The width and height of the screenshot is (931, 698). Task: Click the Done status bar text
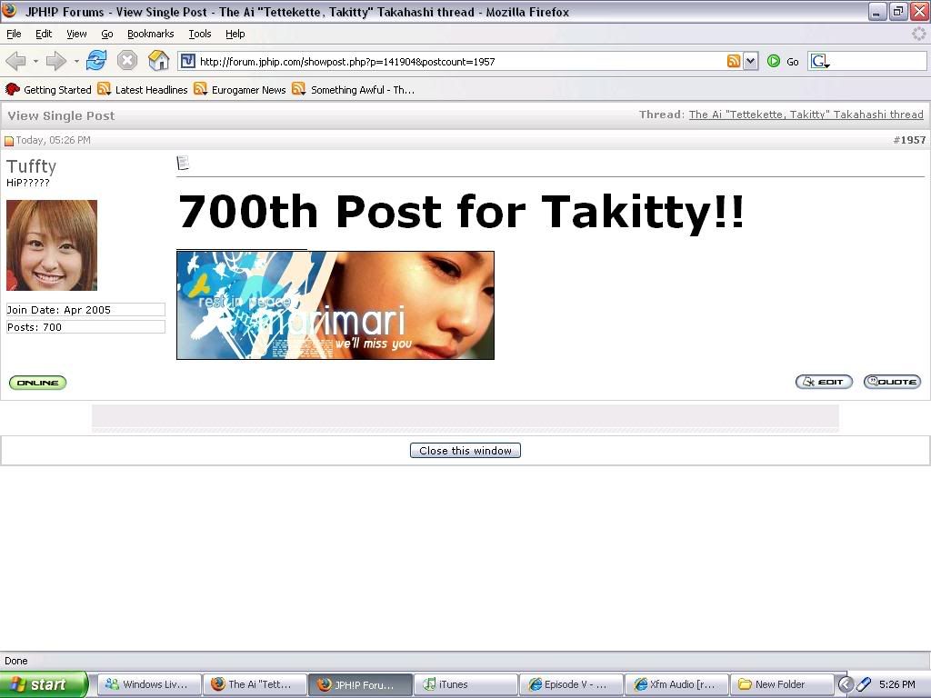click(16, 661)
